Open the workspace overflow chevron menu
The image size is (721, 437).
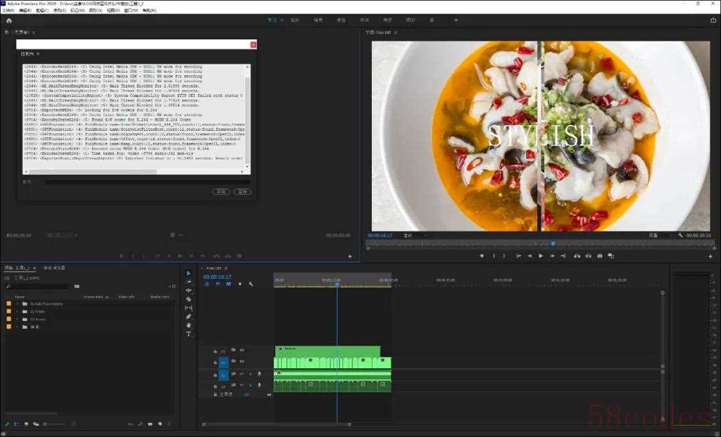click(456, 20)
